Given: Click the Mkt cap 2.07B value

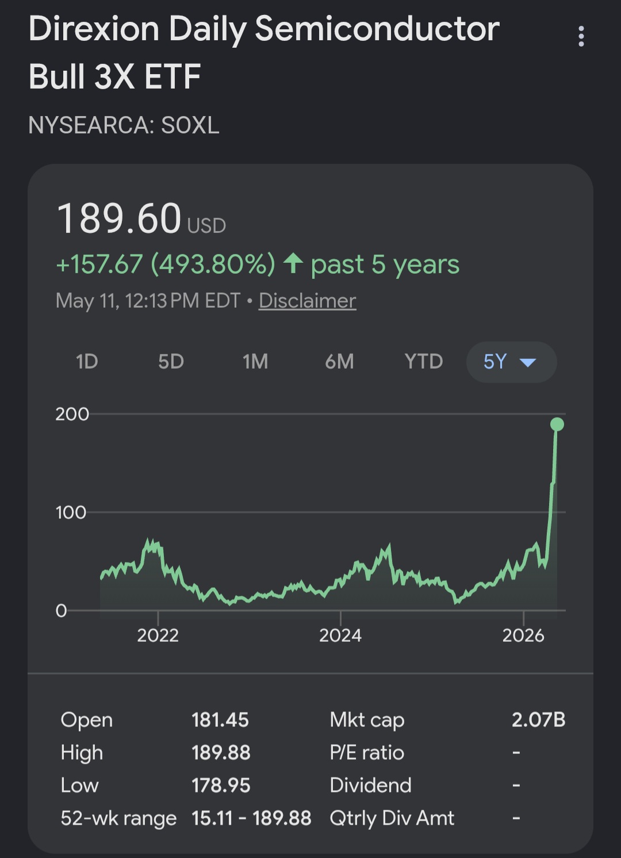Looking at the screenshot, I should coord(538,719).
